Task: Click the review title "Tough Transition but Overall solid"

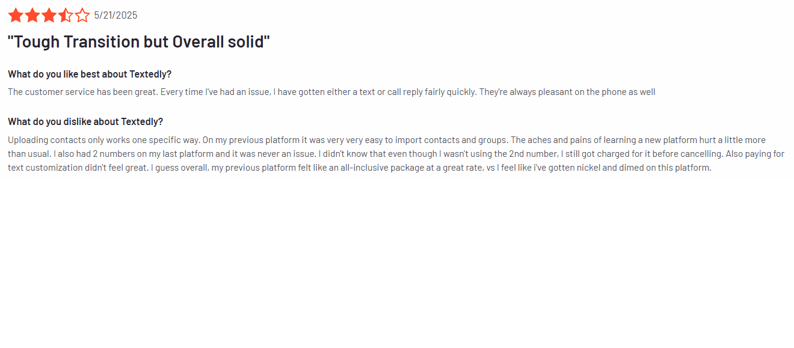Action: pyautogui.click(x=139, y=42)
